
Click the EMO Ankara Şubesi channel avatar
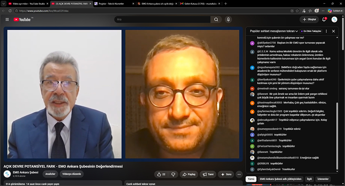click(x=7, y=174)
